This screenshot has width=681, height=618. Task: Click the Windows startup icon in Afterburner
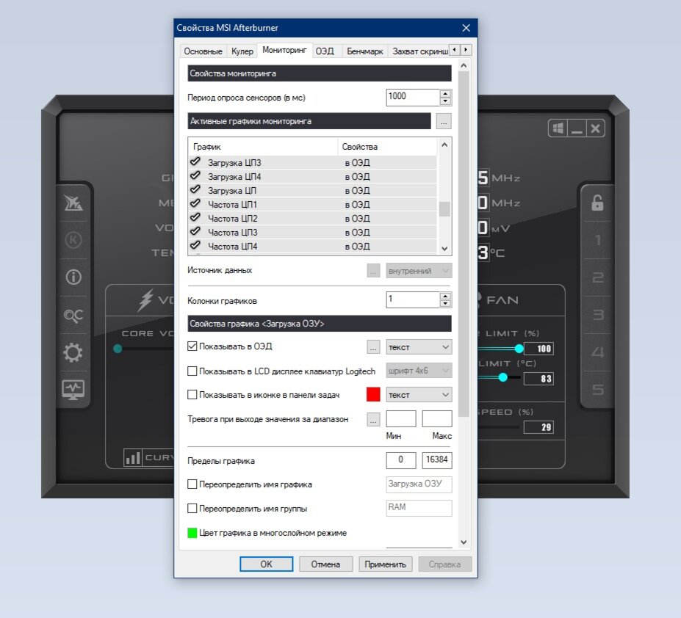click(558, 128)
